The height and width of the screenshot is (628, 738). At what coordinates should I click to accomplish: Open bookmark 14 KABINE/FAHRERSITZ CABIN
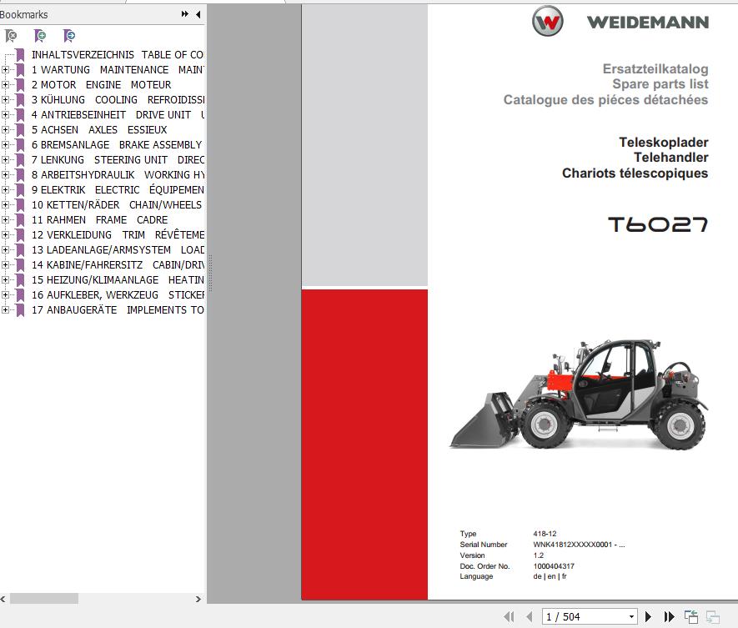pyautogui.click(x=118, y=265)
